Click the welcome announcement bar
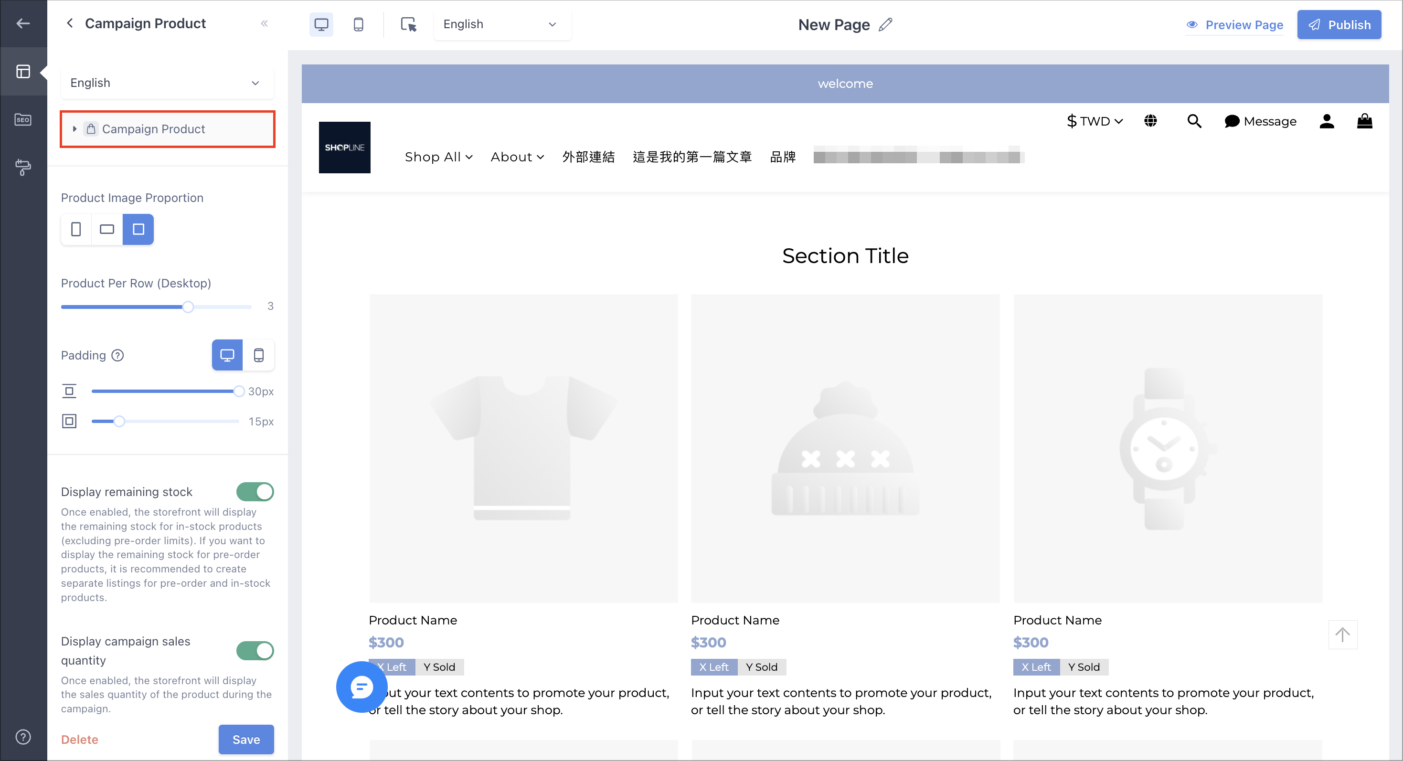The height and width of the screenshot is (761, 1403). (x=845, y=84)
